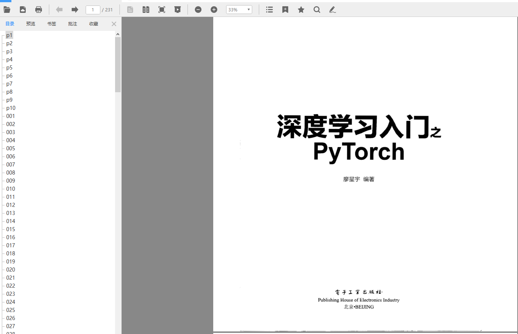The image size is (518, 334).
Task: Select p2 in the outline
Action: [9, 43]
